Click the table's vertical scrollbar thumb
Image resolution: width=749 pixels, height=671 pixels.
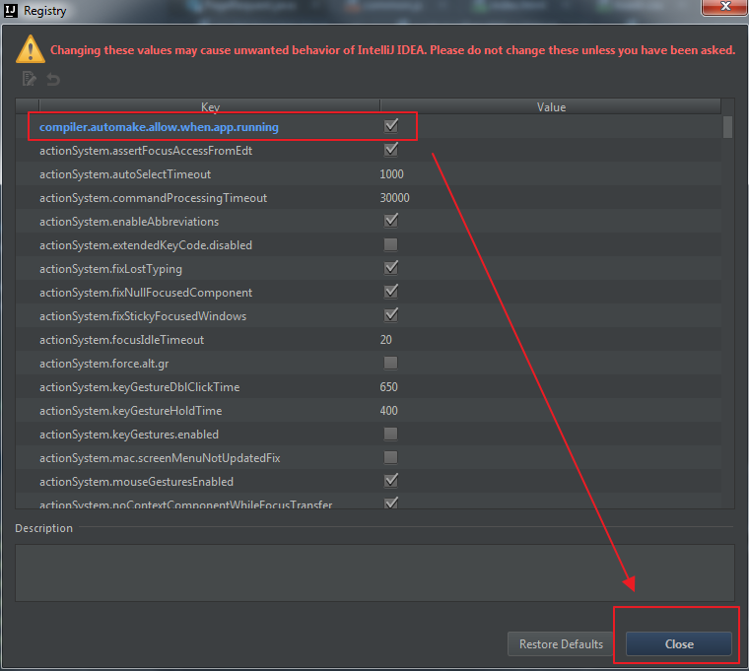tap(727, 127)
